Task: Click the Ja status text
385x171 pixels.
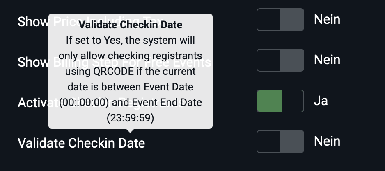Action: pyautogui.click(x=321, y=101)
